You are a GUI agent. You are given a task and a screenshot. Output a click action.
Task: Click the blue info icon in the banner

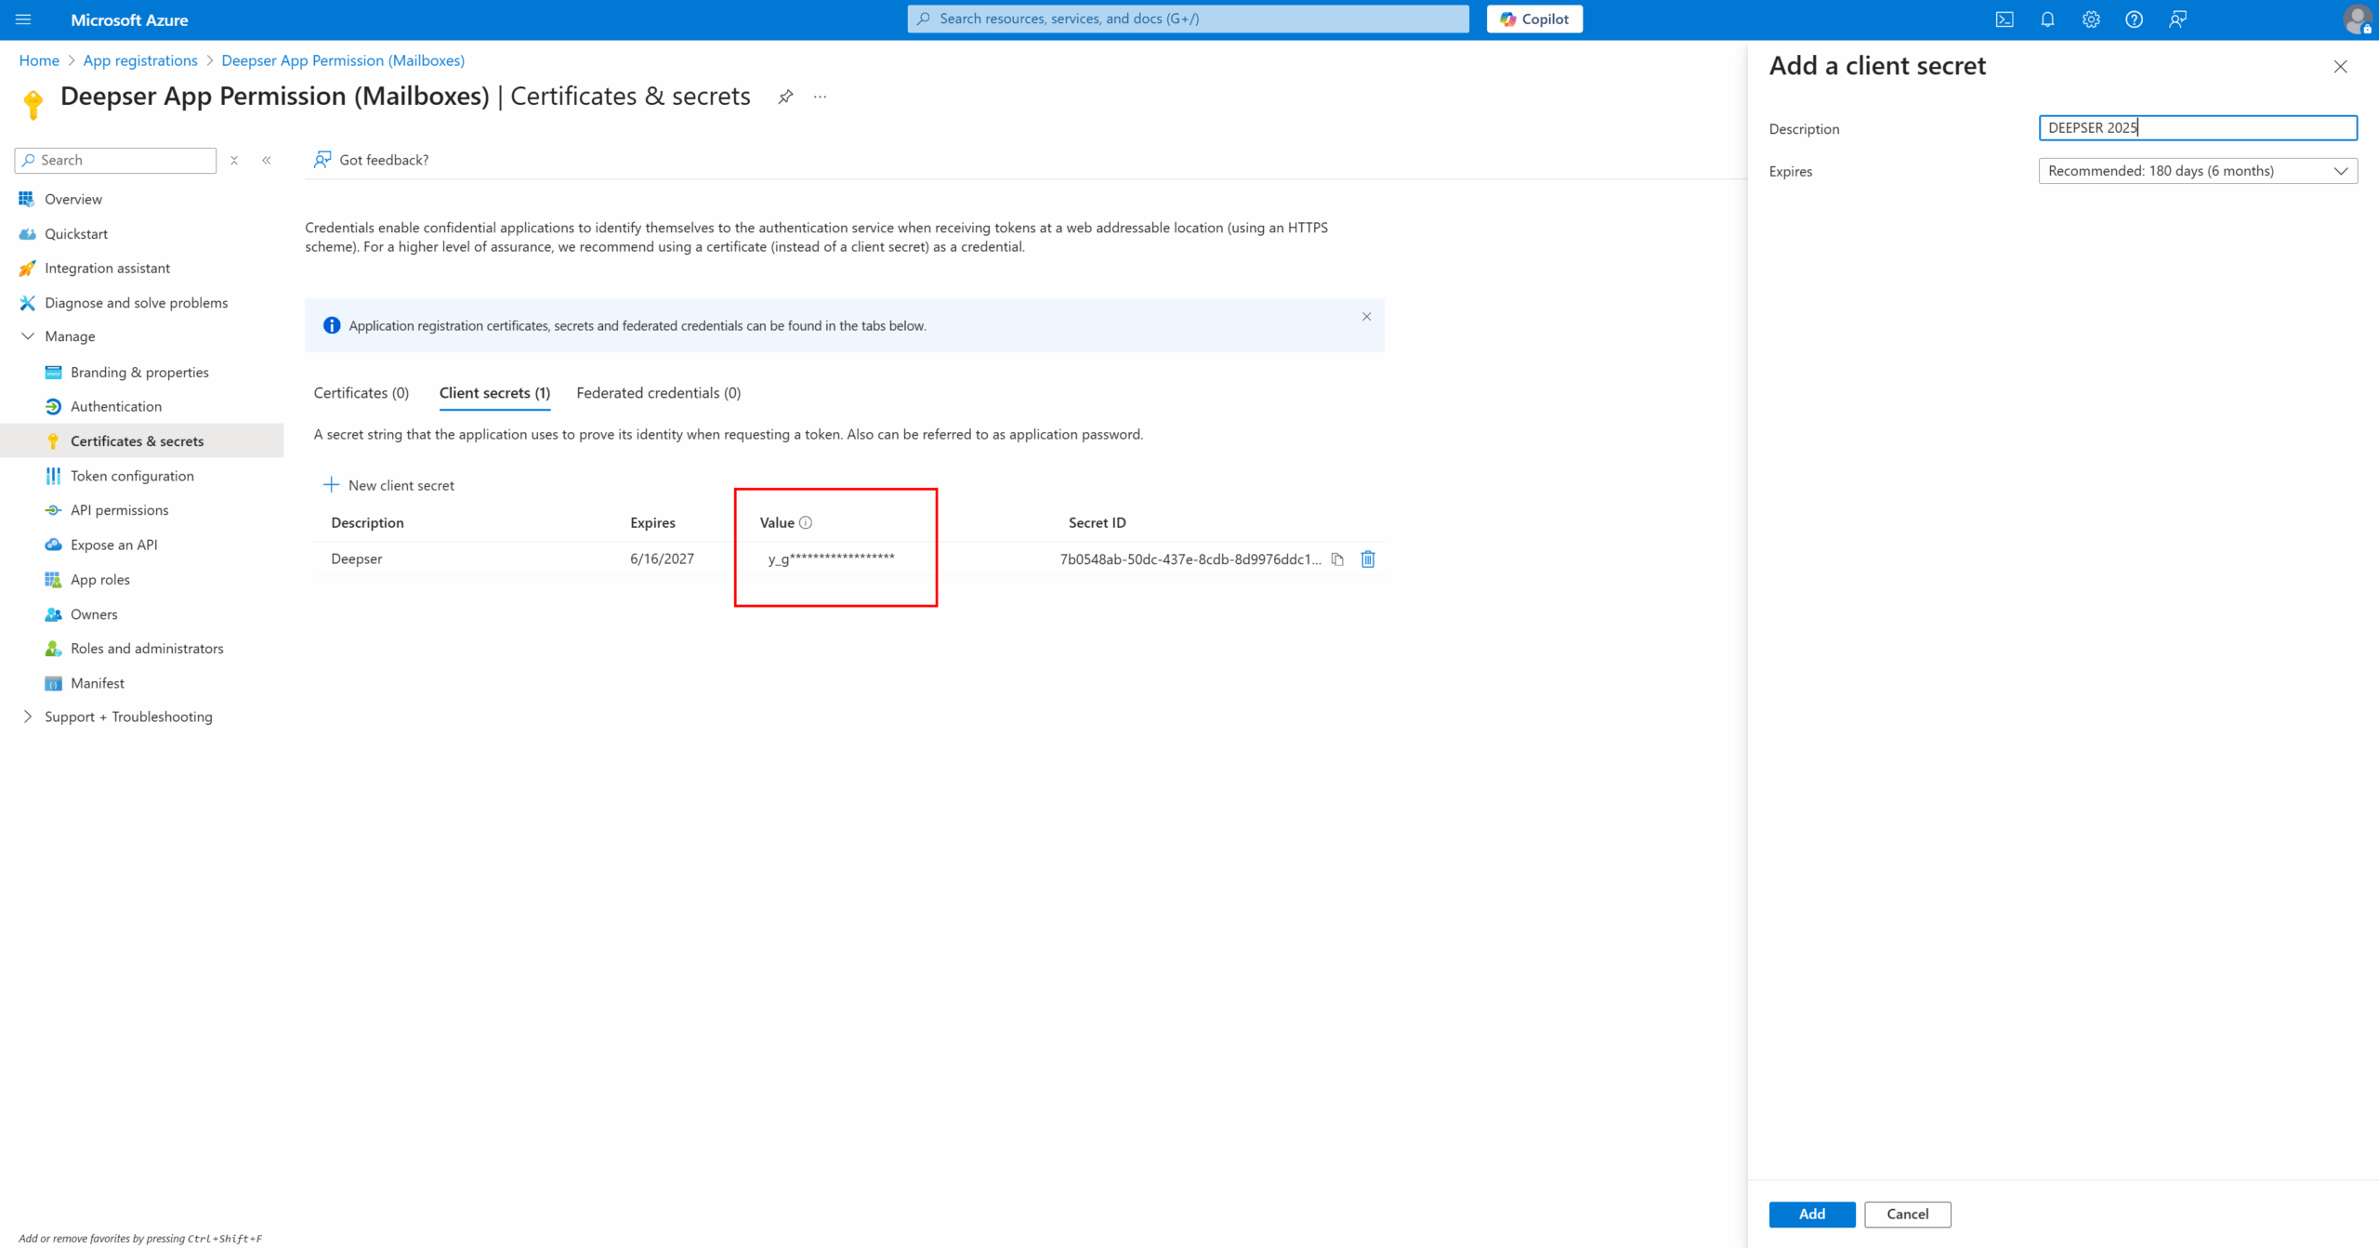[332, 325]
